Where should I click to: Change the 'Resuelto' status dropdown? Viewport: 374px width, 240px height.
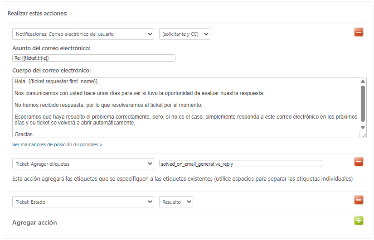pos(176,202)
